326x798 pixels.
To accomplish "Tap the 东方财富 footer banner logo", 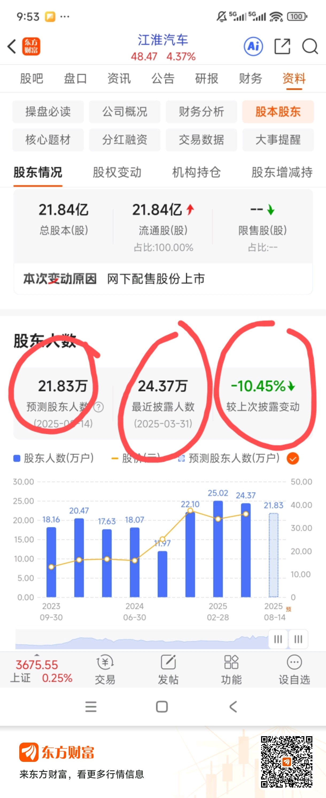I will click(57, 752).
